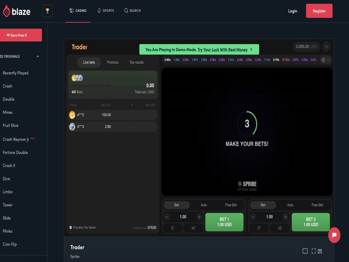The image size is (349, 262).
Task: Click the 3,000.00 USD balance
Action: 306,47
